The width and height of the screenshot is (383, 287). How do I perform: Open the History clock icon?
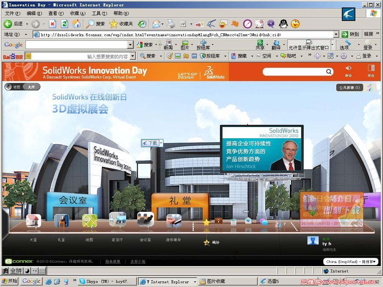(x=142, y=24)
